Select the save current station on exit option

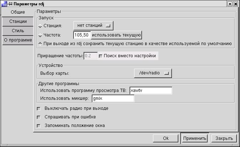40,44
